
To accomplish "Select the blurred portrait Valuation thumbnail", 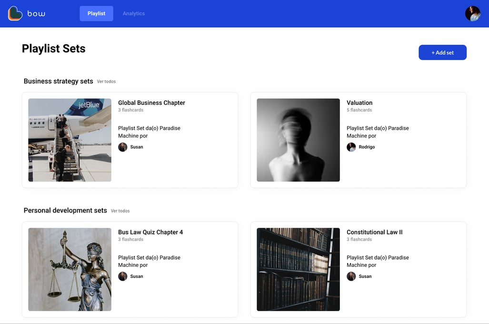I will (298, 140).
